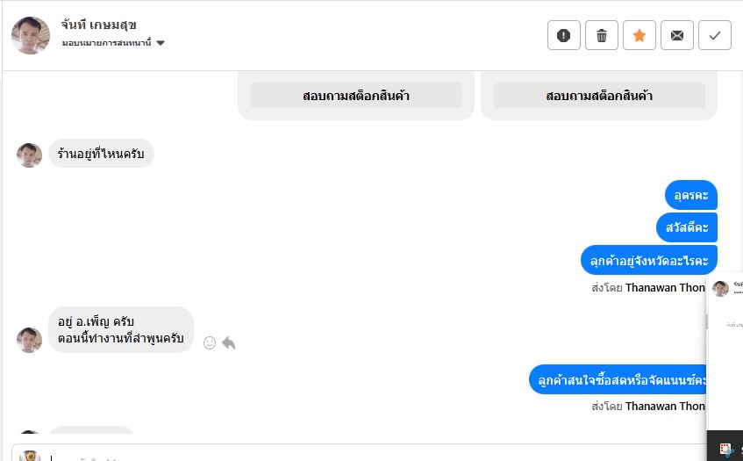Star this conversation for follow-up

click(639, 35)
